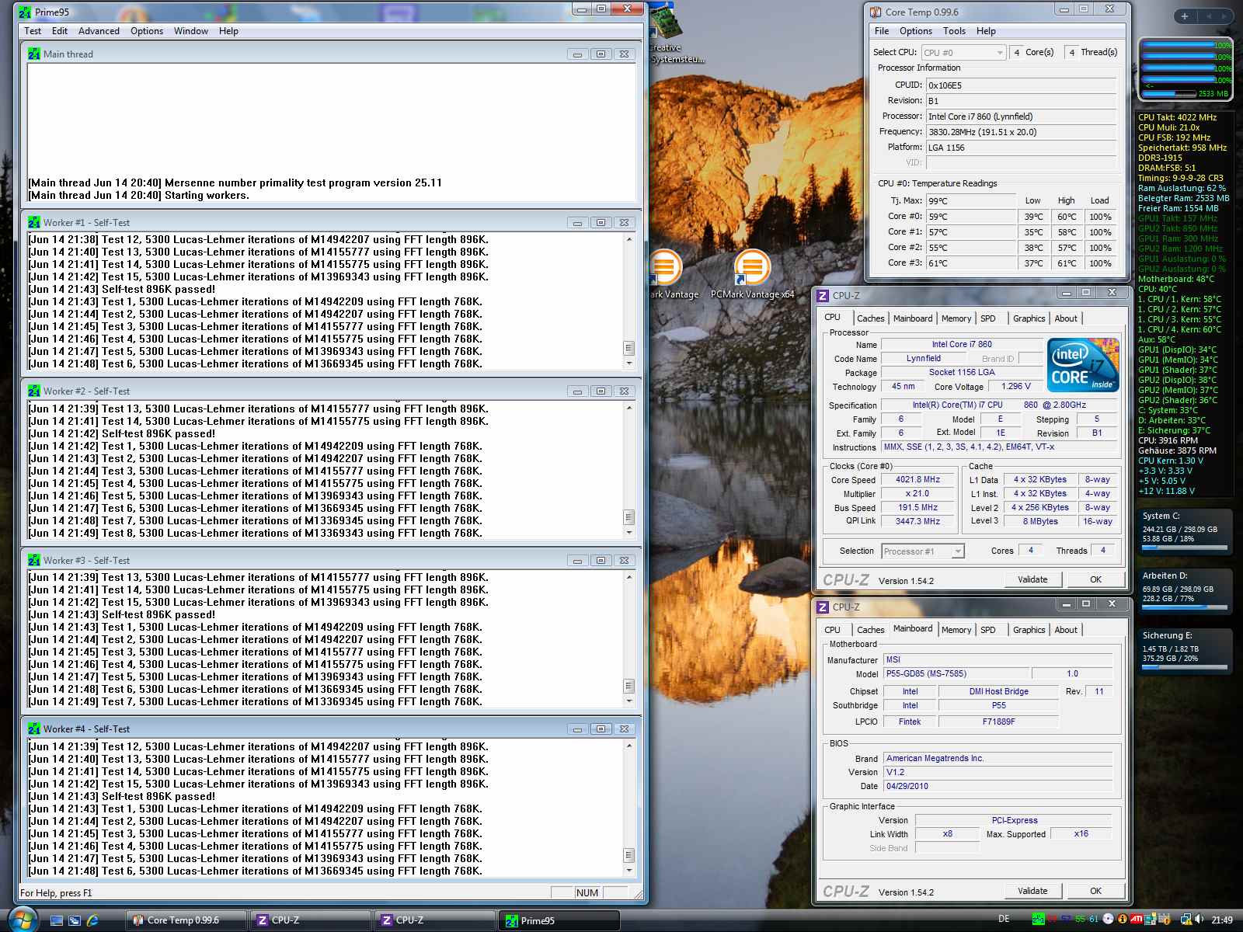Click the Main thread window icon
Viewport: 1243px width, 932px height.
pos(34,54)
